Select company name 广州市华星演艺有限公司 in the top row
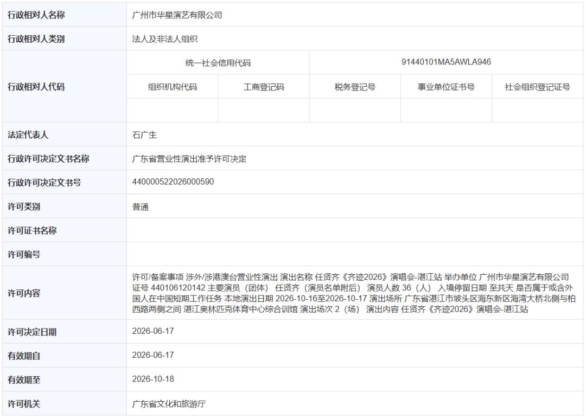 [x=177, y=15]
